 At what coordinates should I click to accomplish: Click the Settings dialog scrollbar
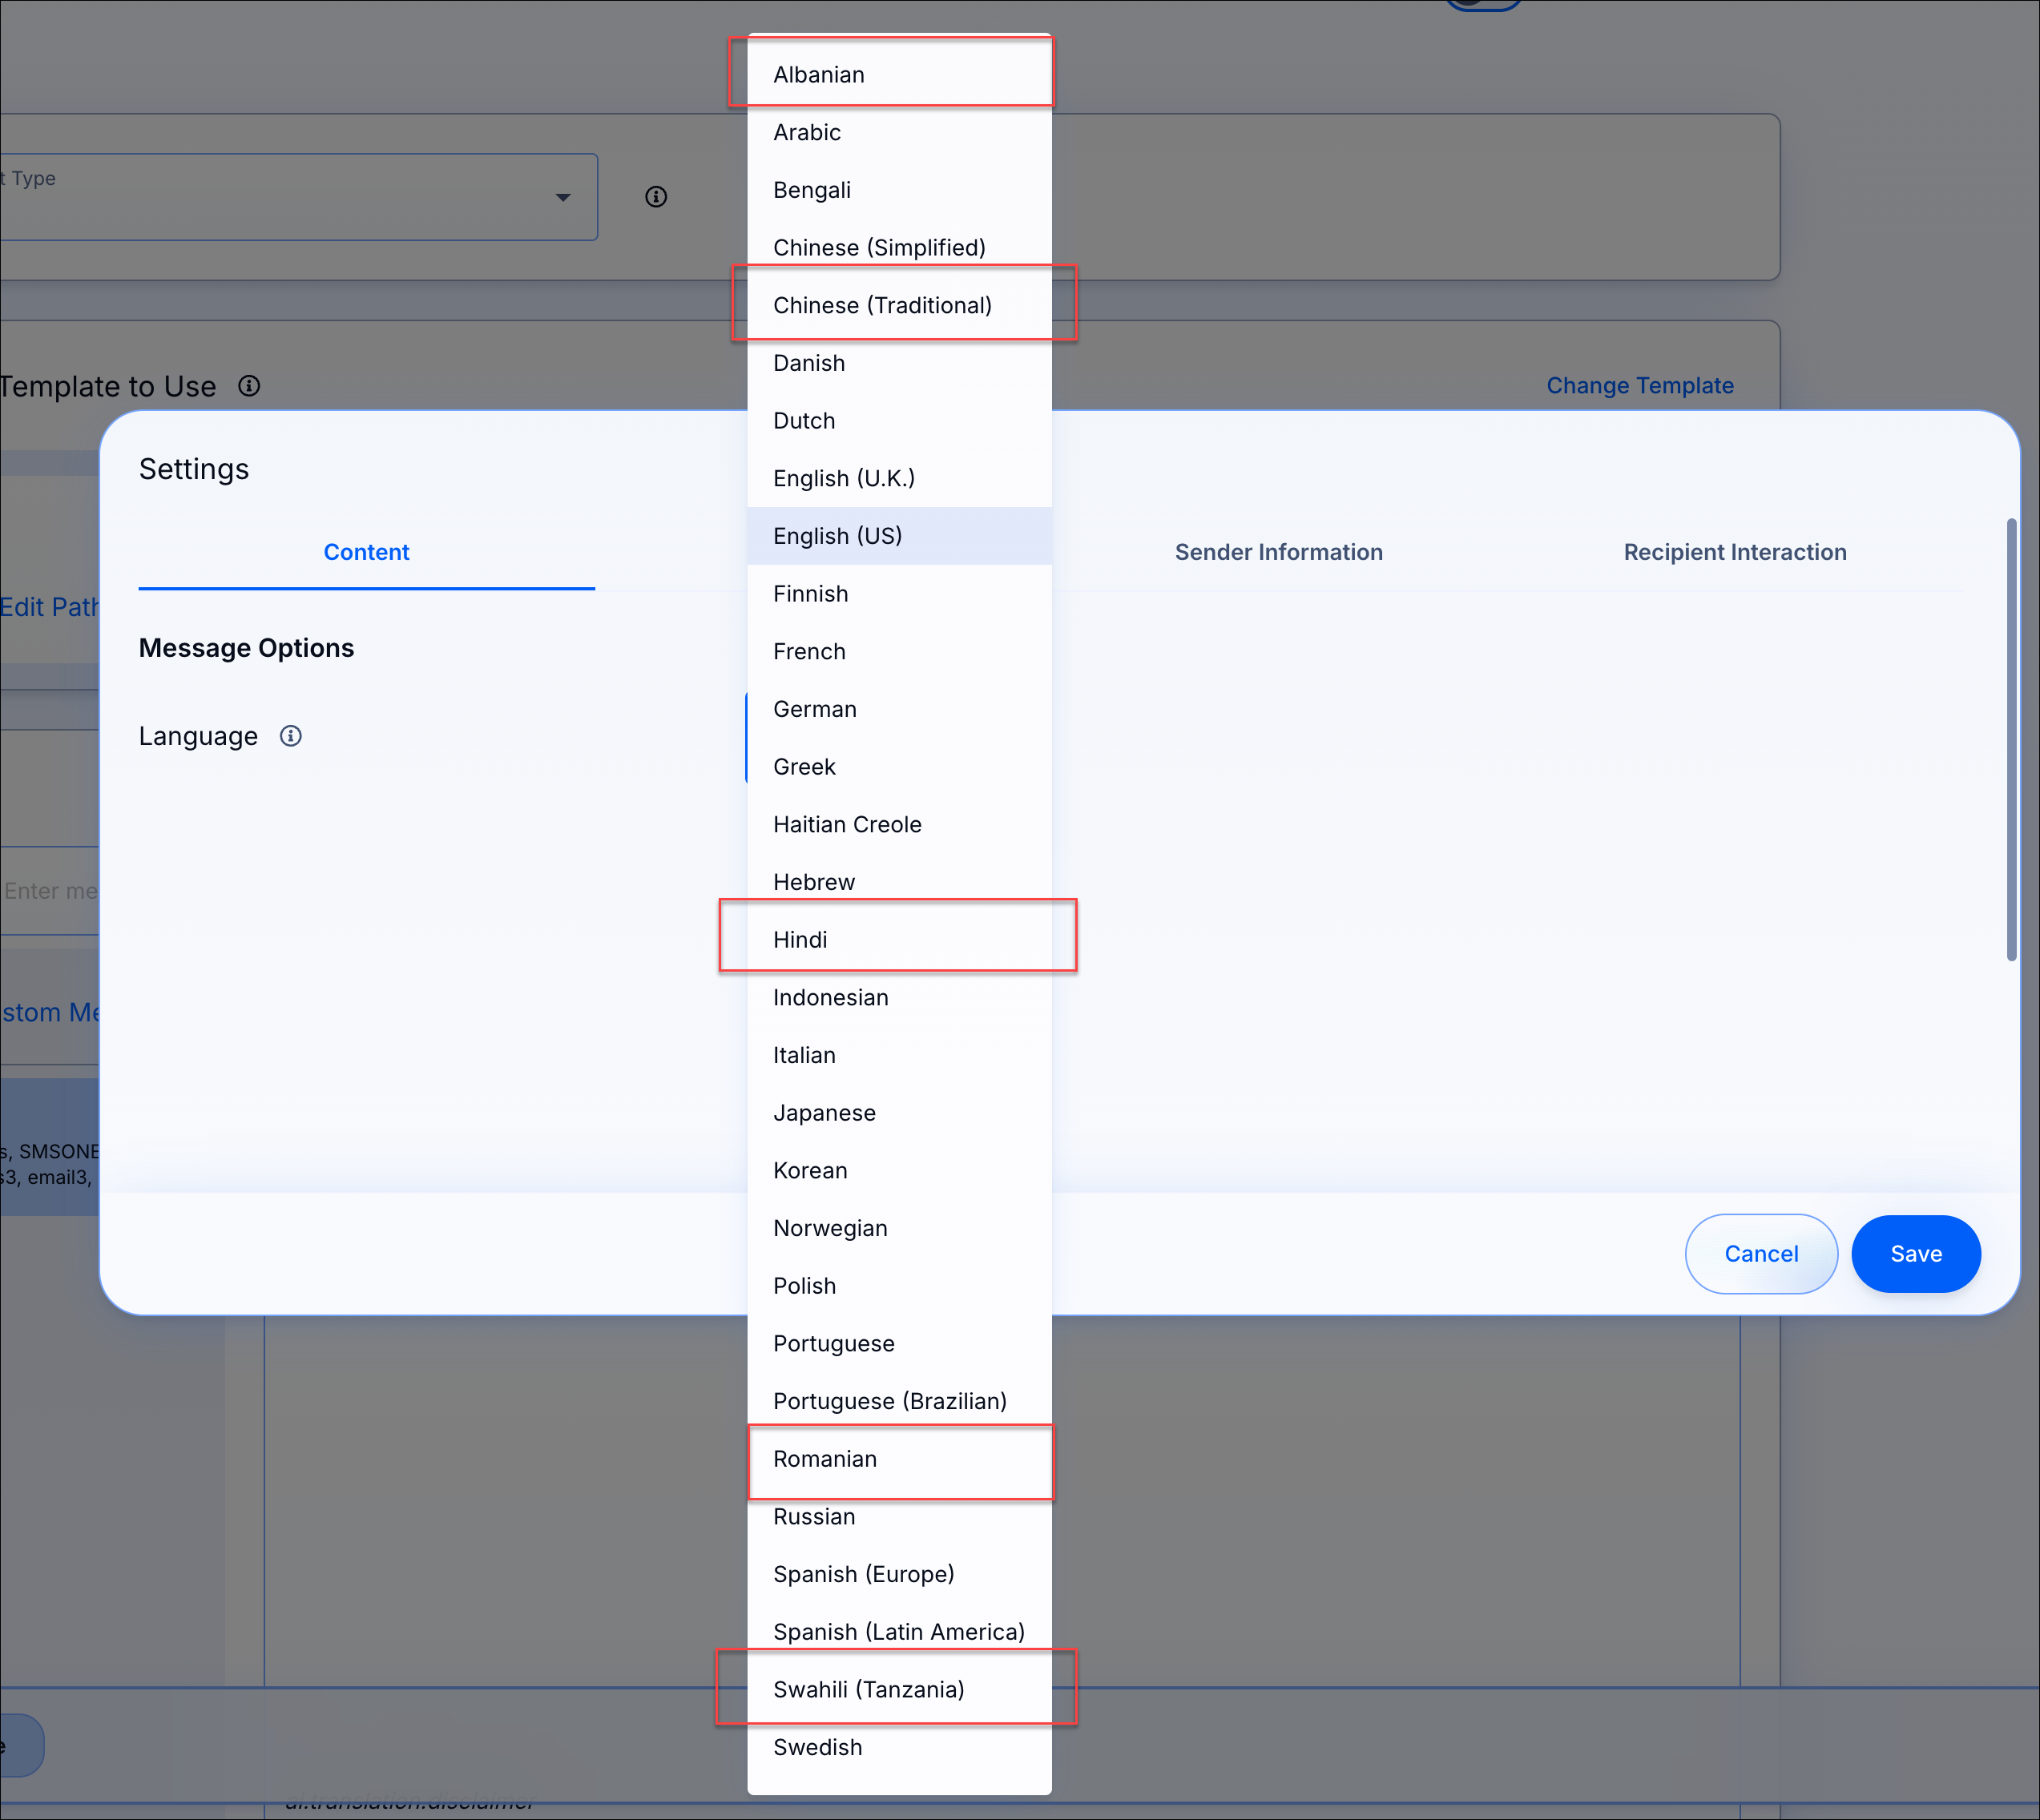2010,740
